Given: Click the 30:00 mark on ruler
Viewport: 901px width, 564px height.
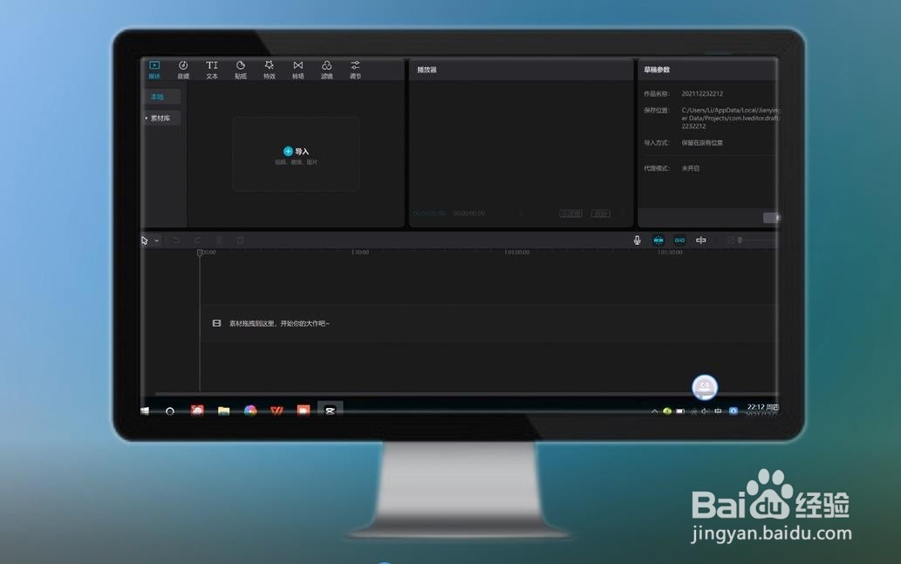Looking at the screenshot, I should point(360,252).
